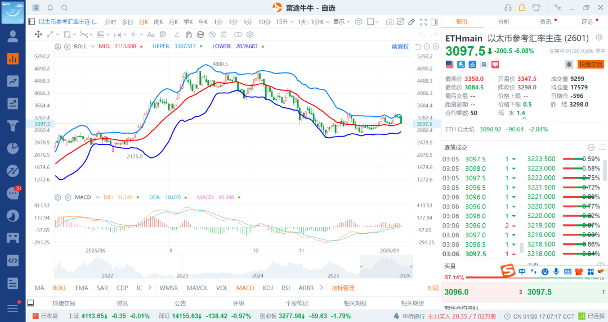Select the magnet snap drawing tool
Screen dimensions: 608x322
[x=189, y=34]
